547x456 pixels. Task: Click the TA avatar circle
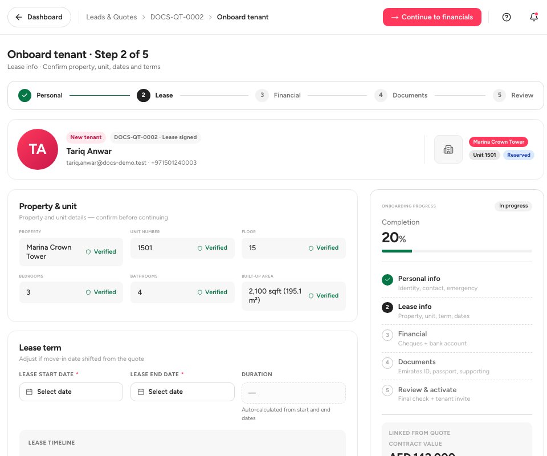click(38, 149)
